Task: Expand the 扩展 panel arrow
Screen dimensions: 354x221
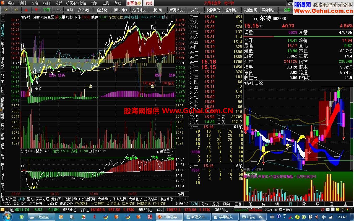Action: click(6, 204)
